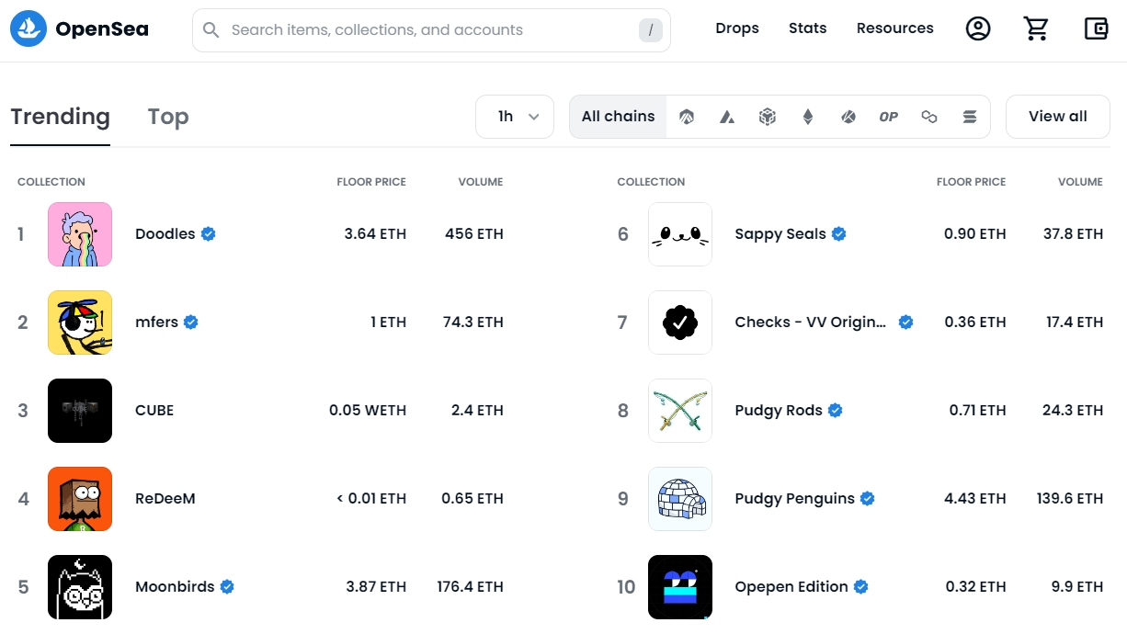Open the Pudgy Penguins collection link
The height and width of the screenshot is (634, 1127).
pyautogui.click(x=796, y=498)
